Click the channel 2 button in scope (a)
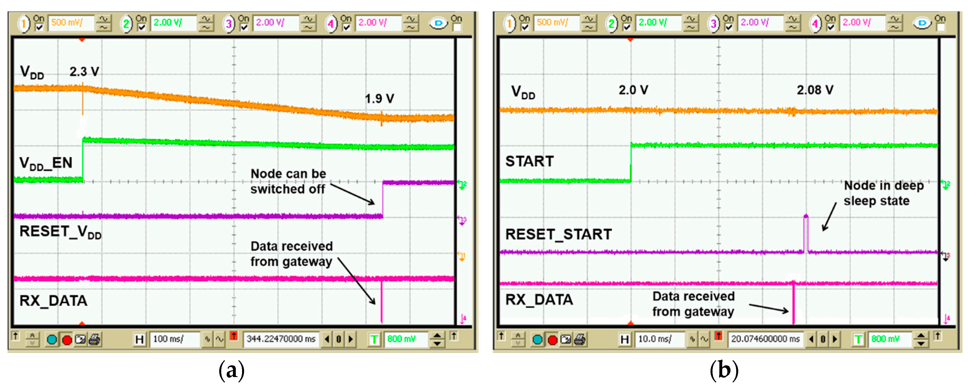Viewport: 968px width, 391px height. 126,24
